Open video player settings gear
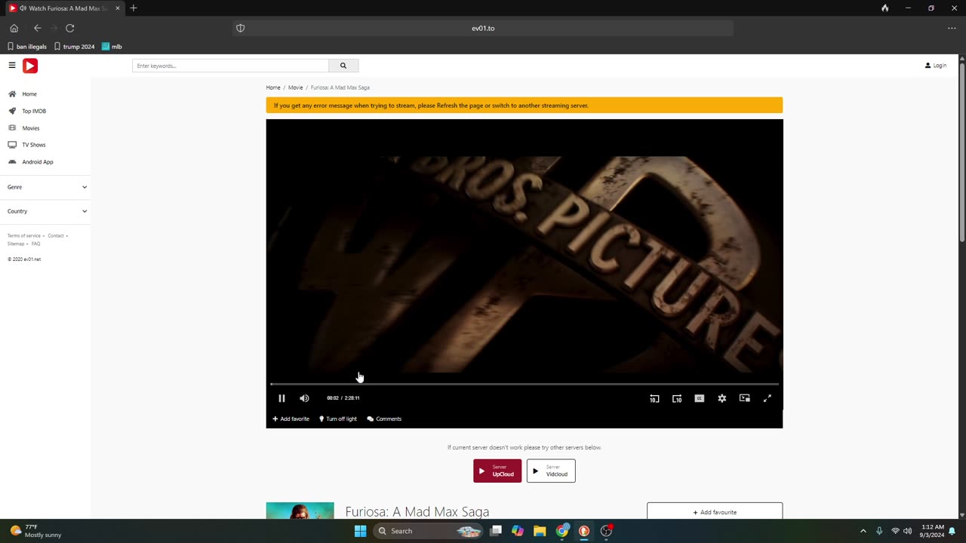The width and height of the screenshot is (966, 543). [x=722, y=398]
